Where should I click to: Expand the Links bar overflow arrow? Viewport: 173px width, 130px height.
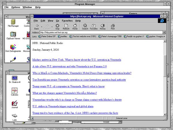coord(165,37)
